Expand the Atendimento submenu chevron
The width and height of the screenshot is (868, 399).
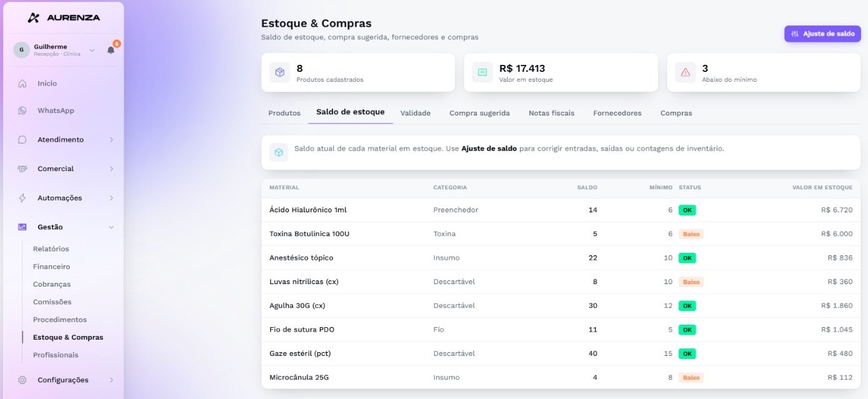coord(111,140)
